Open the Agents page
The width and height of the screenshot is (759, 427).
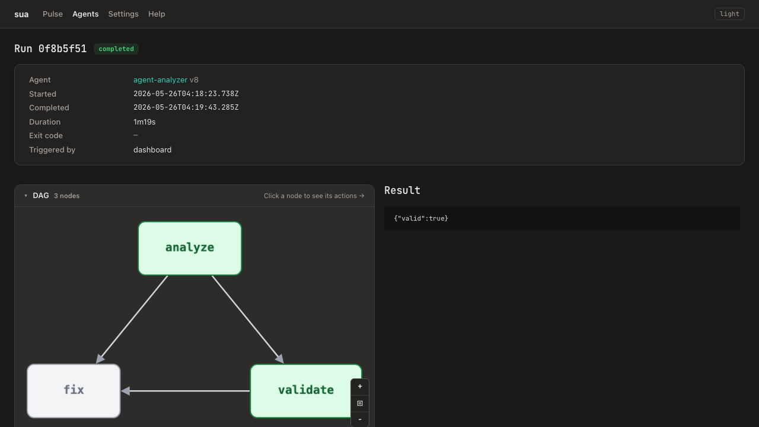click(x=85, y=14)
